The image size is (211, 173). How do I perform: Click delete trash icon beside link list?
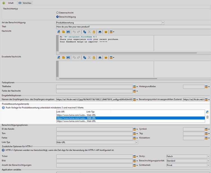[x=207, y=117]
